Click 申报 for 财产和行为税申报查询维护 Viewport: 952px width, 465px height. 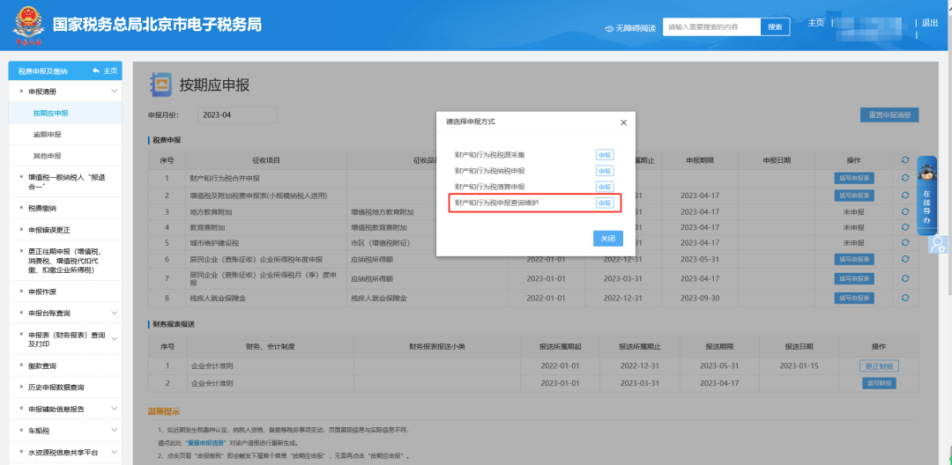click(604, 203)
